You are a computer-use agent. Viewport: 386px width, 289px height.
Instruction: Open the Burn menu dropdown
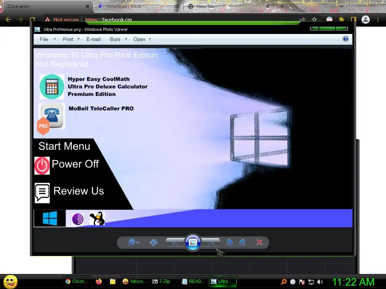(118, 39)
